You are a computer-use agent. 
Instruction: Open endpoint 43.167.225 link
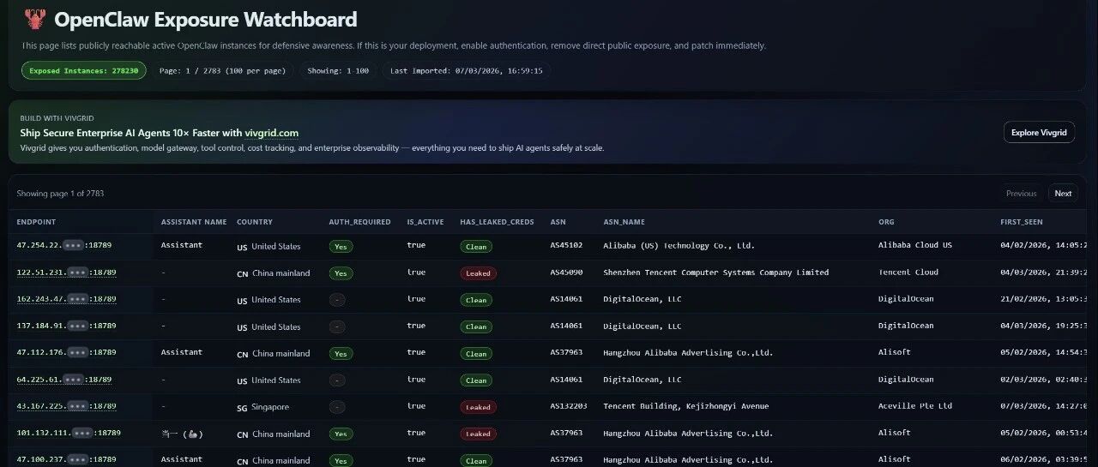67,406
